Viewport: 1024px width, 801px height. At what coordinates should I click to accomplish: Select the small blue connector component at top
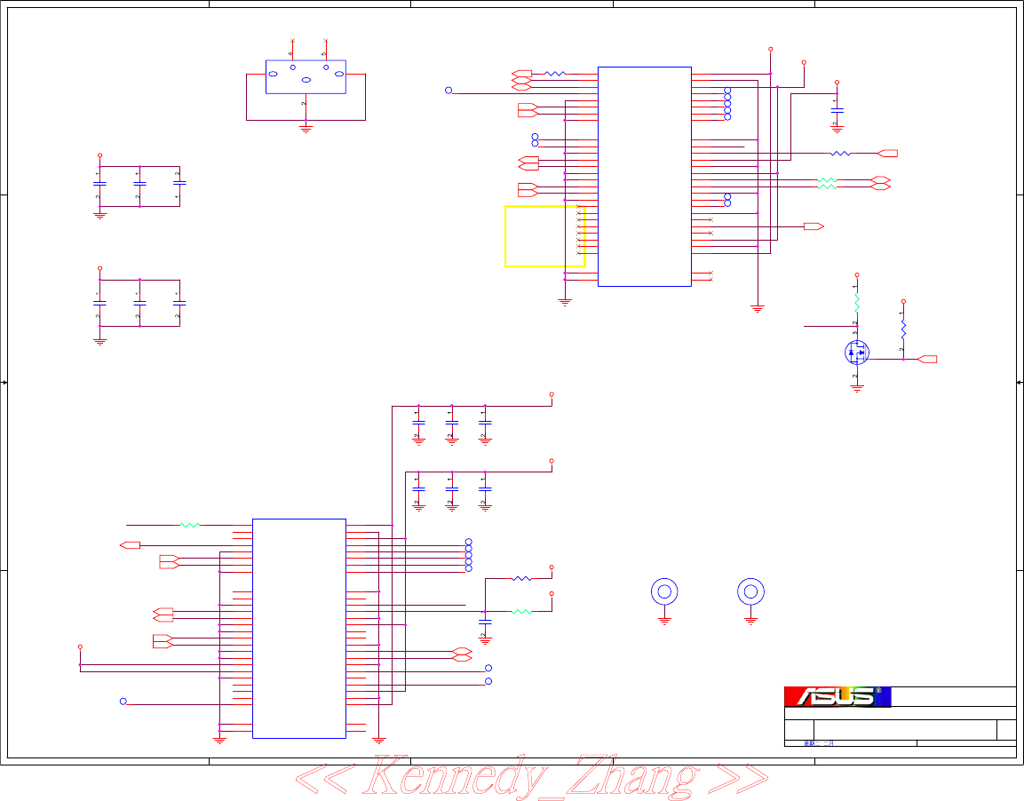pyautogui.click(x=306, y=77)
